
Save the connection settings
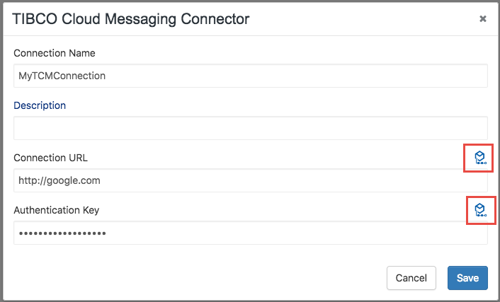pyautogui.click(x=467, y=278)
